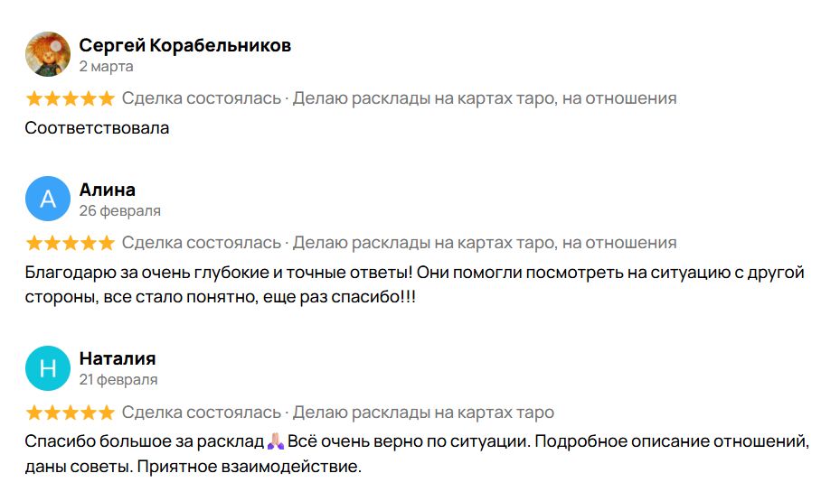This screenshot has width=821, height=501.
Task: Open the Алина reviewer name
Action: [x=107, y=190]
